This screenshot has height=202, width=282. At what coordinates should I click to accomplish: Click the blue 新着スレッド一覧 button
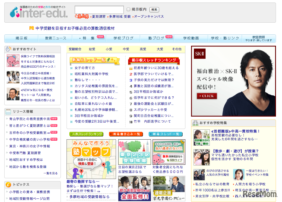point(166,134)
